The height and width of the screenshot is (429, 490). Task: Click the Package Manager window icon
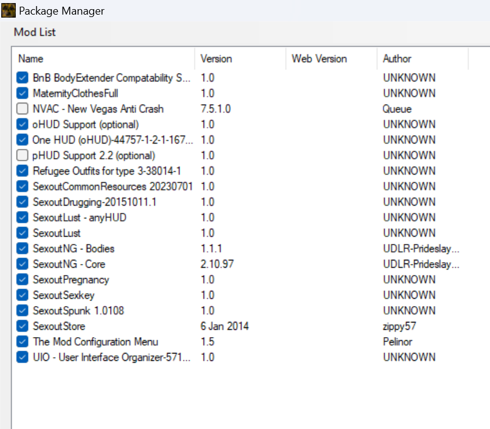(9, 10)
